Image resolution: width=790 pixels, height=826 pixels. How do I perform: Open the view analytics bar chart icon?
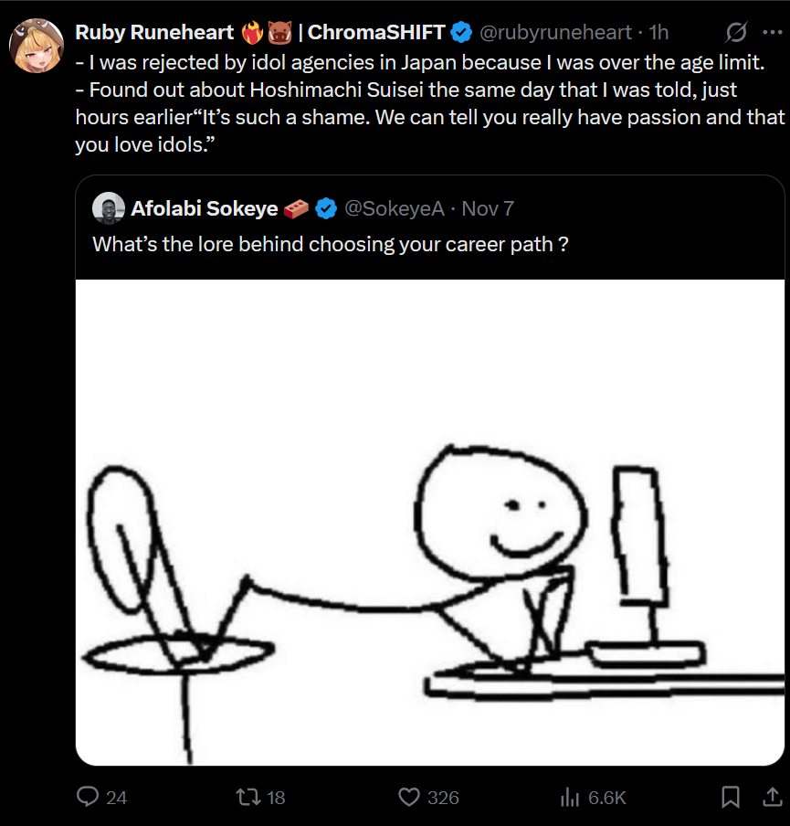click(x=570, y=797)
